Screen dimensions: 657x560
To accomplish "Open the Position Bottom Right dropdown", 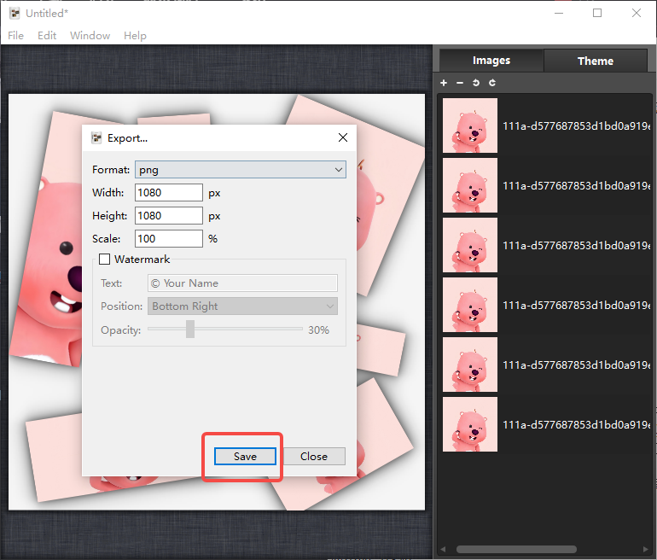I will click(242, 306).
